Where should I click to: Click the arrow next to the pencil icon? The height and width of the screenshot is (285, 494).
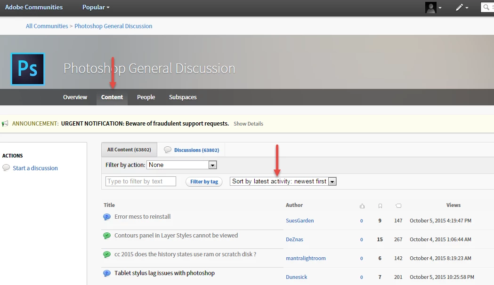coord(467,8)
